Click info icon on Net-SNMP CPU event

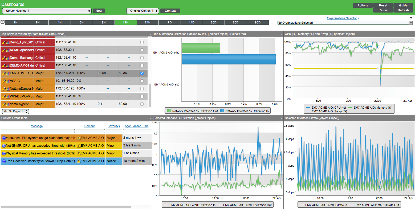[4, 145]
